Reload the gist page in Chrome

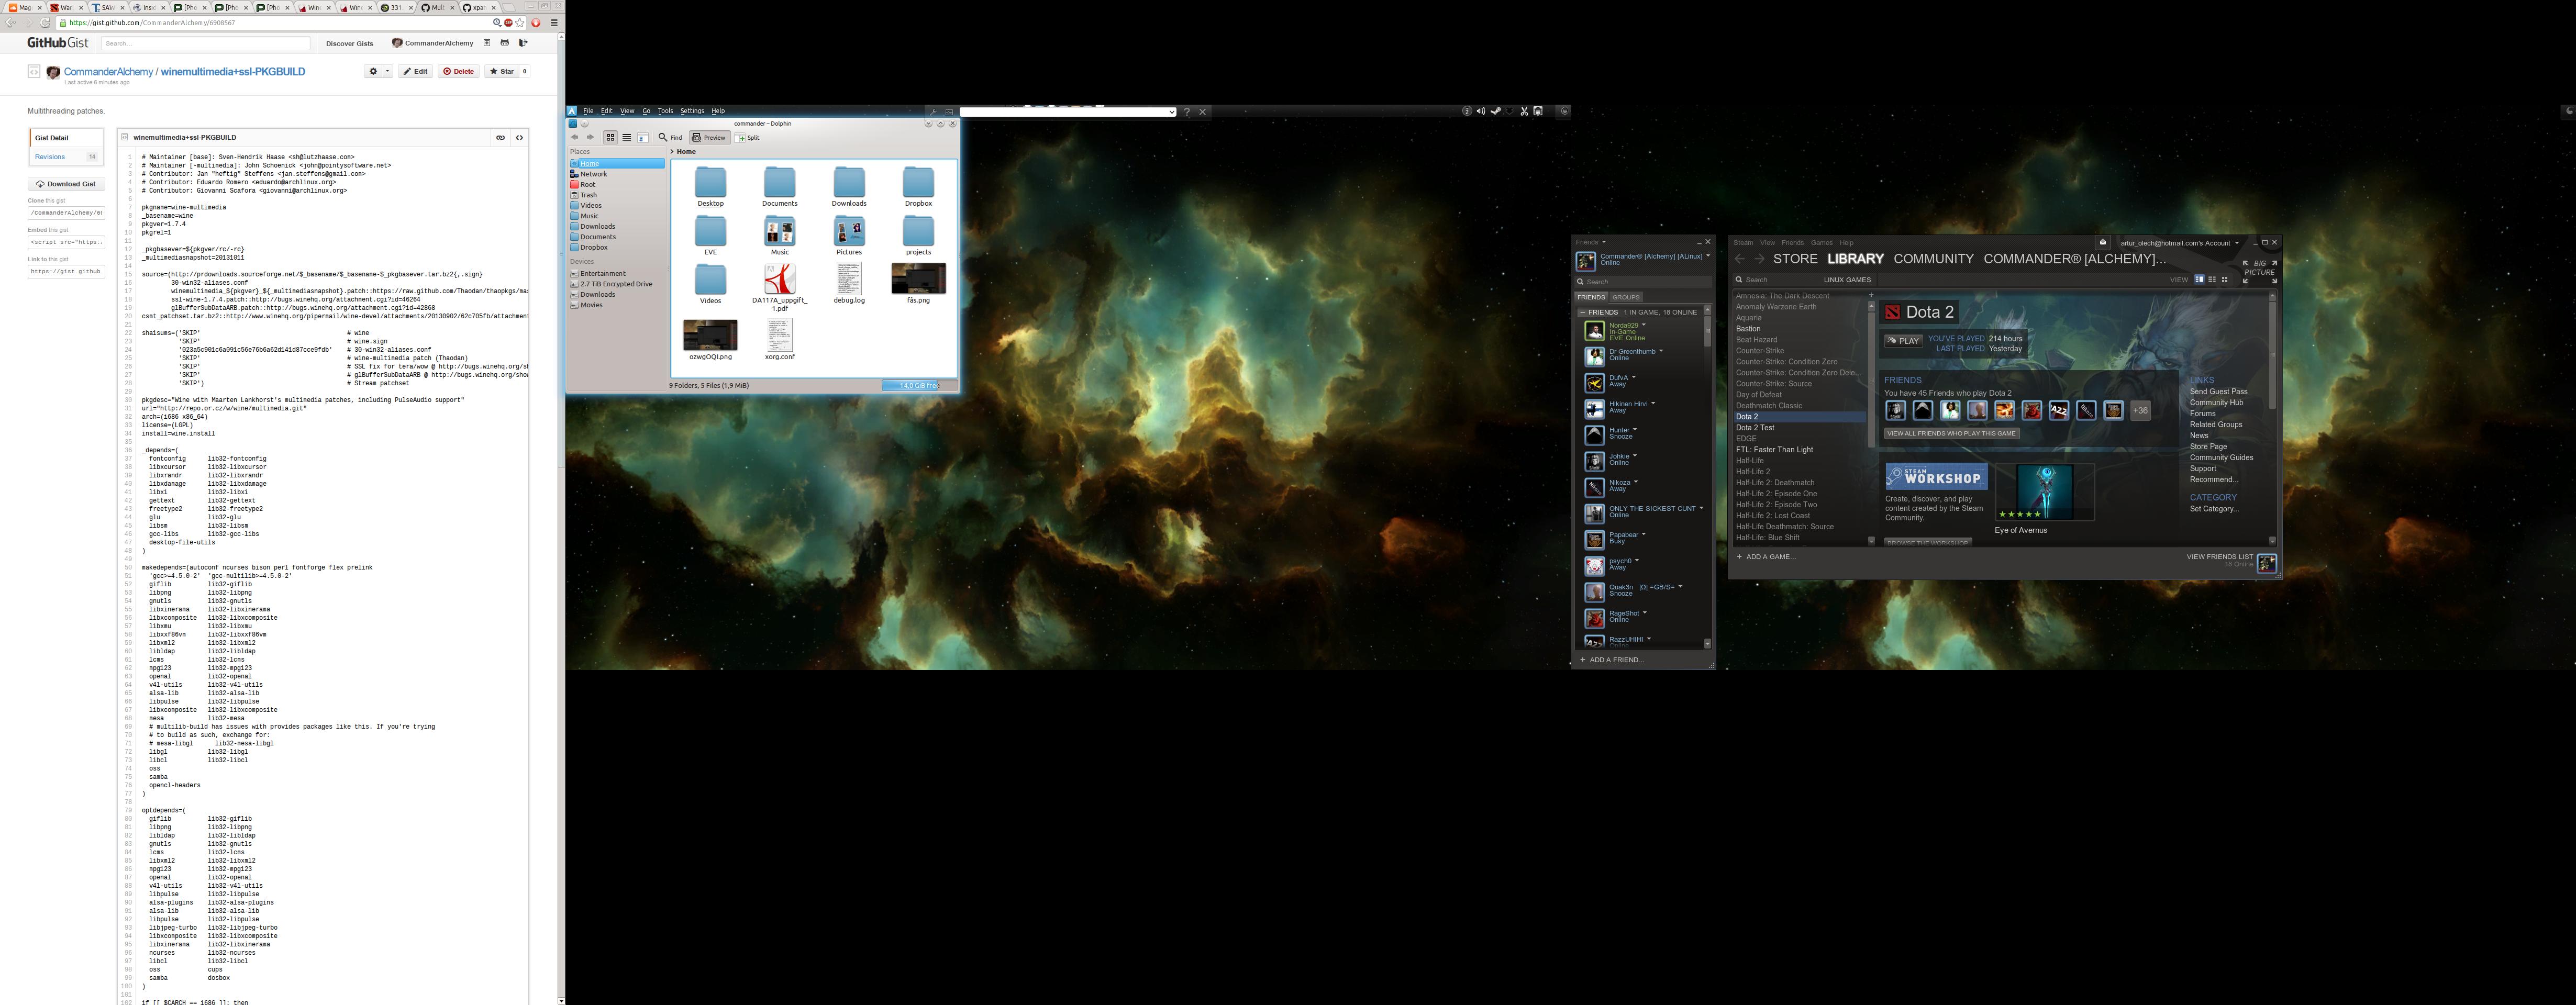[x=45, y=22]
